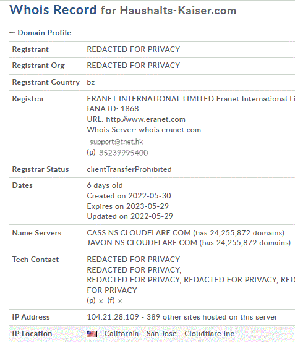The width and height of the screenshot is (295, 343).
Task: Click the Tech Contact phone x value
Action: point(101,301)
